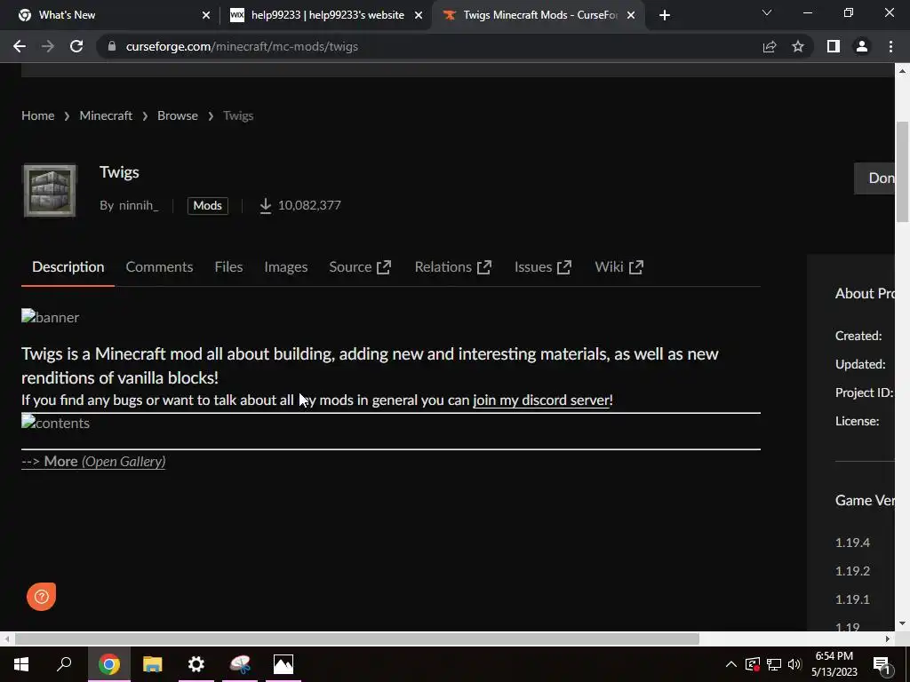The height and width of the screenshot is (682, 910).
Task: Follow the join my discord server link
Action: coord(541,400)
